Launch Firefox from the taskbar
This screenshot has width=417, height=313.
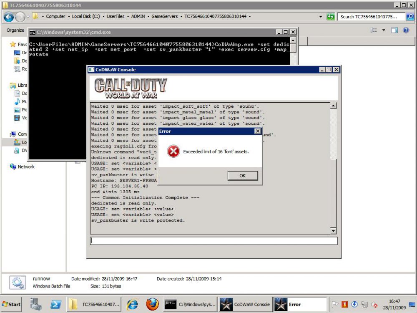point(152,304)
